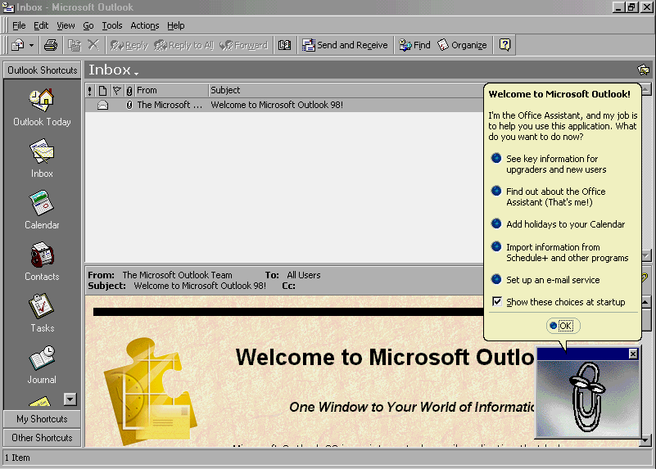Open the File menu
Viewport: 656px width, 469px height.
[19, 25]
